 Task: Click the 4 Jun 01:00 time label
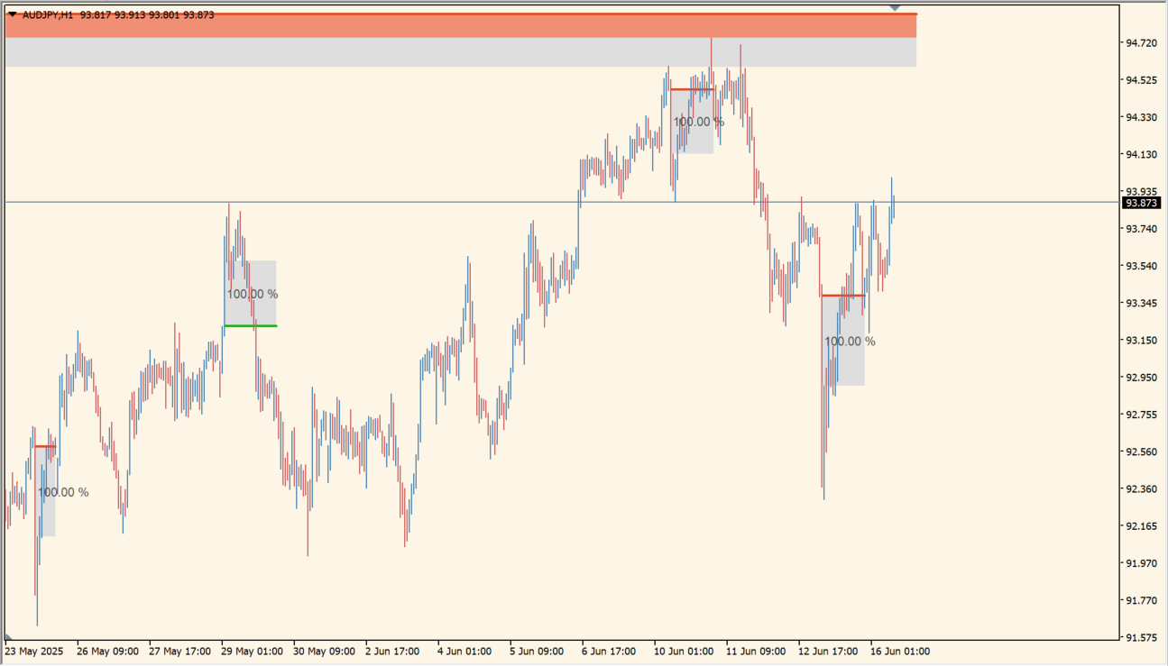tap(464, 651)
